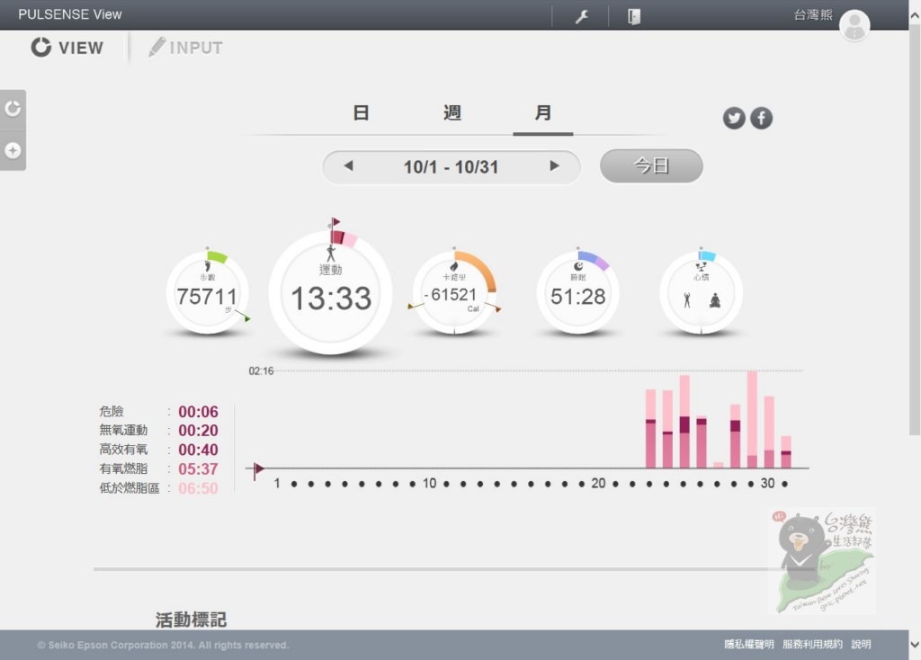Open the 說明 help link
Viewport: 921px width, 660px height.
(861, 644)
